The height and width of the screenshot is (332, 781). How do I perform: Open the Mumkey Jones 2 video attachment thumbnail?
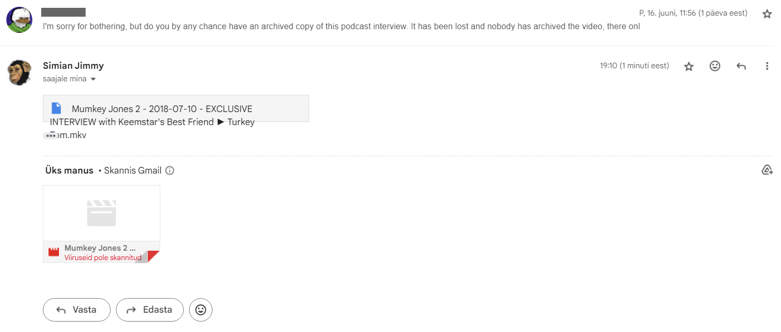(101, 213)
